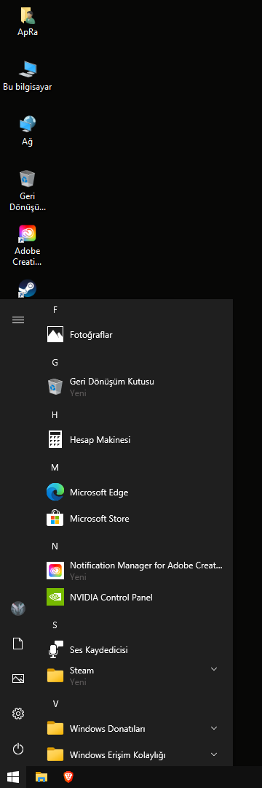Image resolution: width=262 pixels, height=788 pixels.
Task: Expand the Steam folder chevron
Action: click(x=215, y=669)
